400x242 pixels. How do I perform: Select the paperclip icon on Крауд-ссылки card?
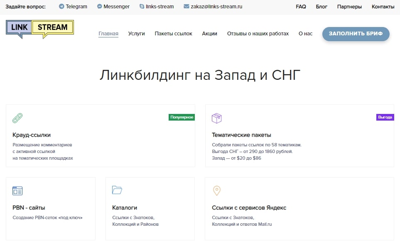[x=17, y=118]
